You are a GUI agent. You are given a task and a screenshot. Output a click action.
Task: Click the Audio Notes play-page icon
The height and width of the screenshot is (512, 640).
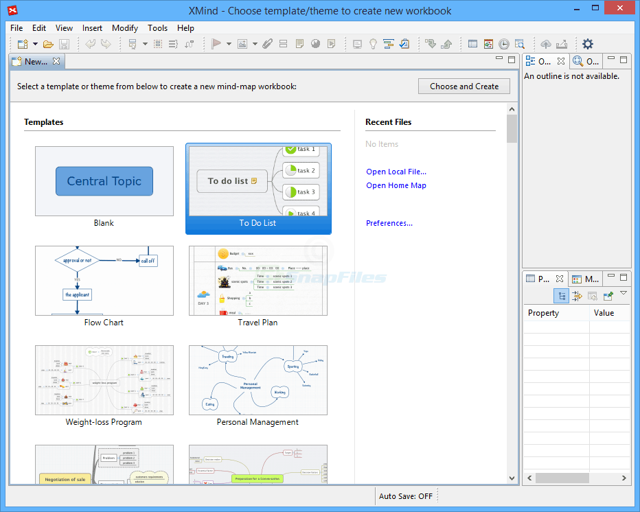pyautogui.click(x=332, y=44)
